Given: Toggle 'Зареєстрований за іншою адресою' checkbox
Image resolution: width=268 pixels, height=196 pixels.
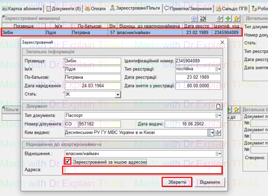Looking at the screenshot, I should (67, 162).
